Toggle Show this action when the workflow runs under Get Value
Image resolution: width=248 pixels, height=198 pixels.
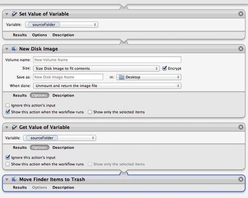(8, 164)
